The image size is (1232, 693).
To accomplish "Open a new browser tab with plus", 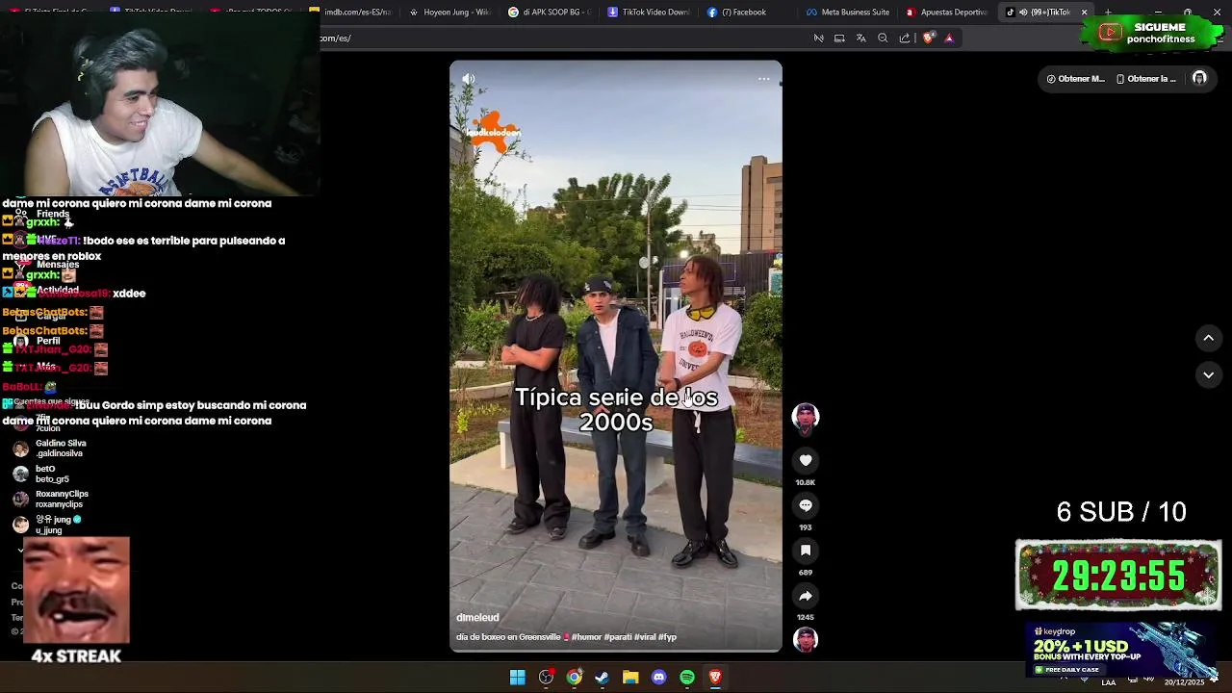I will [1108, 13].
